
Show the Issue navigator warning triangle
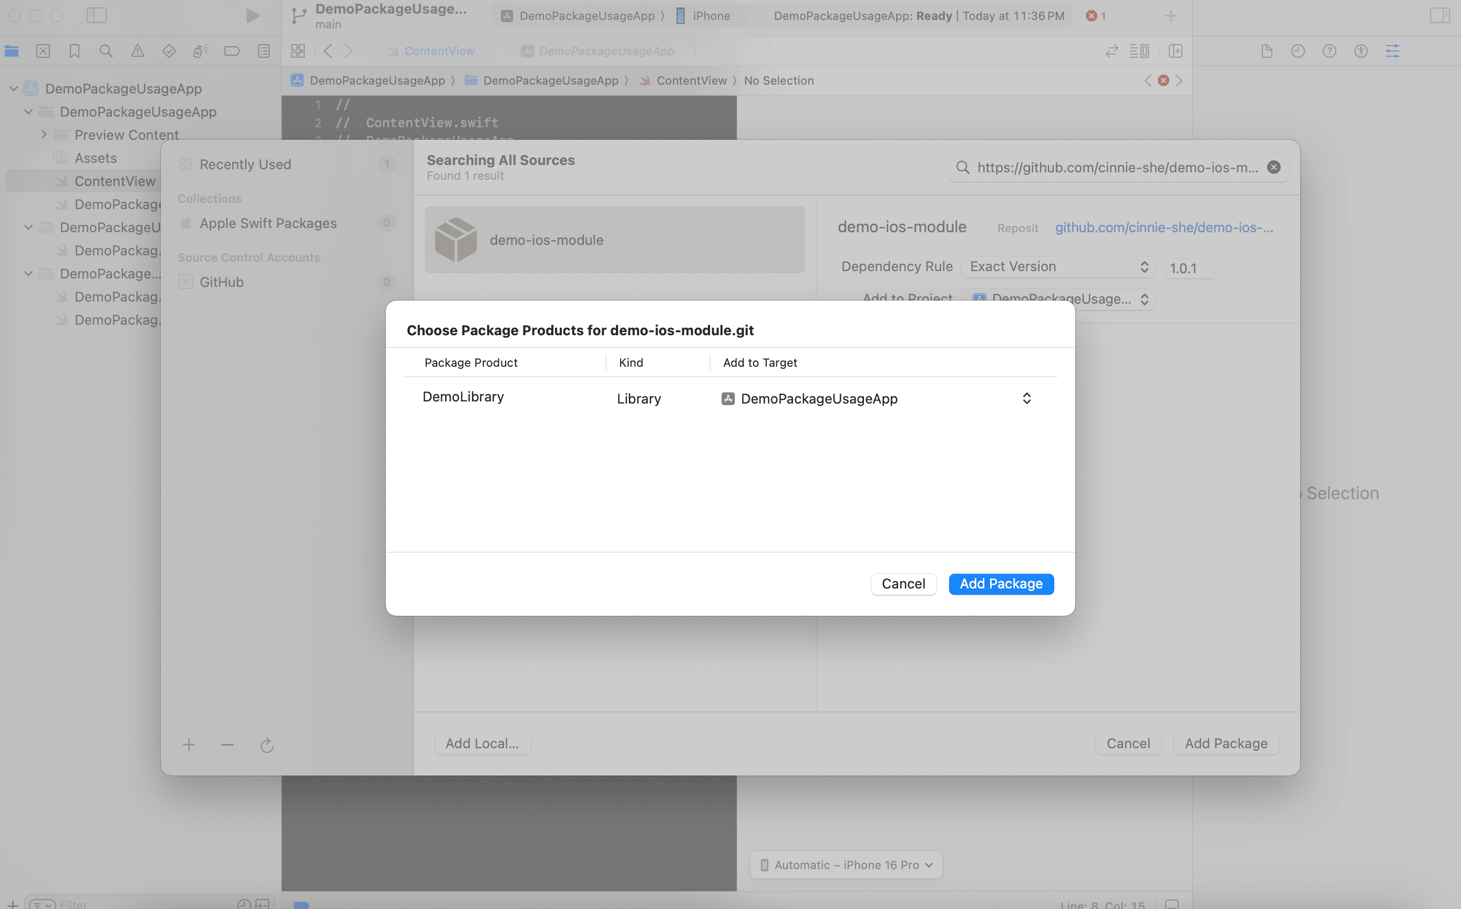[x=138, y=51]
